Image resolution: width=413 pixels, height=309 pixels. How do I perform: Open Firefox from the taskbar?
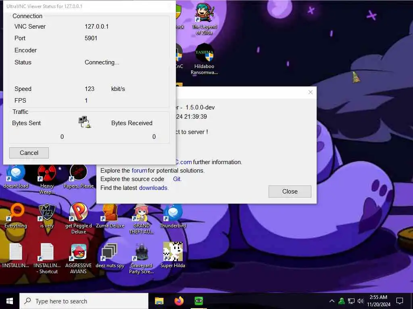pyautogui.click(x=179, y=301)
